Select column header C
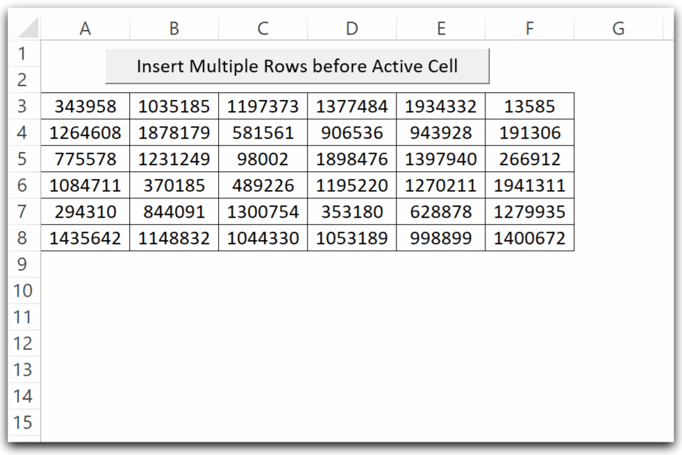Viewport: 682px width, 455px height. coord(263,28)
